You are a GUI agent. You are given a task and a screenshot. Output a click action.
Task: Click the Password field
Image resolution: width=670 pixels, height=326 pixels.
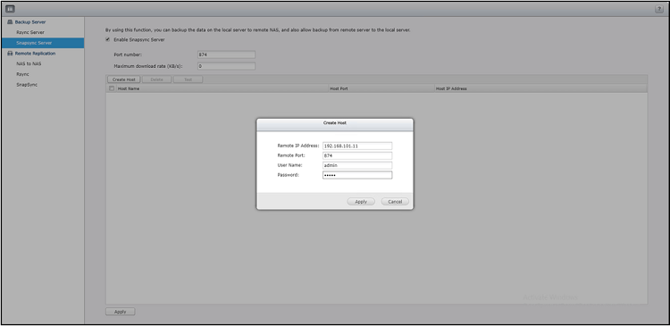coord(357,175)
